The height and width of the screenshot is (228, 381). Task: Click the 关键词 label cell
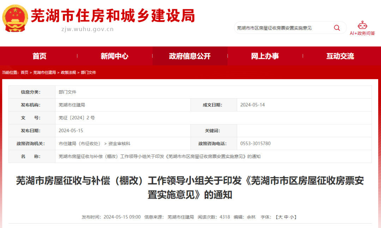pyautogui.click(x=214, y=130)
